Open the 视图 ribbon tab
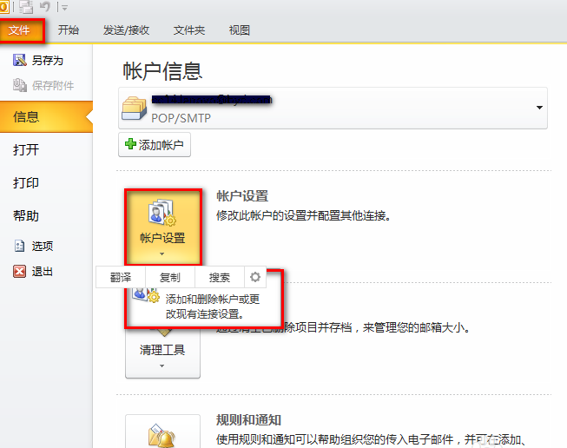The width and height of the screenshot is (567, 448). [x=239, y=30]
